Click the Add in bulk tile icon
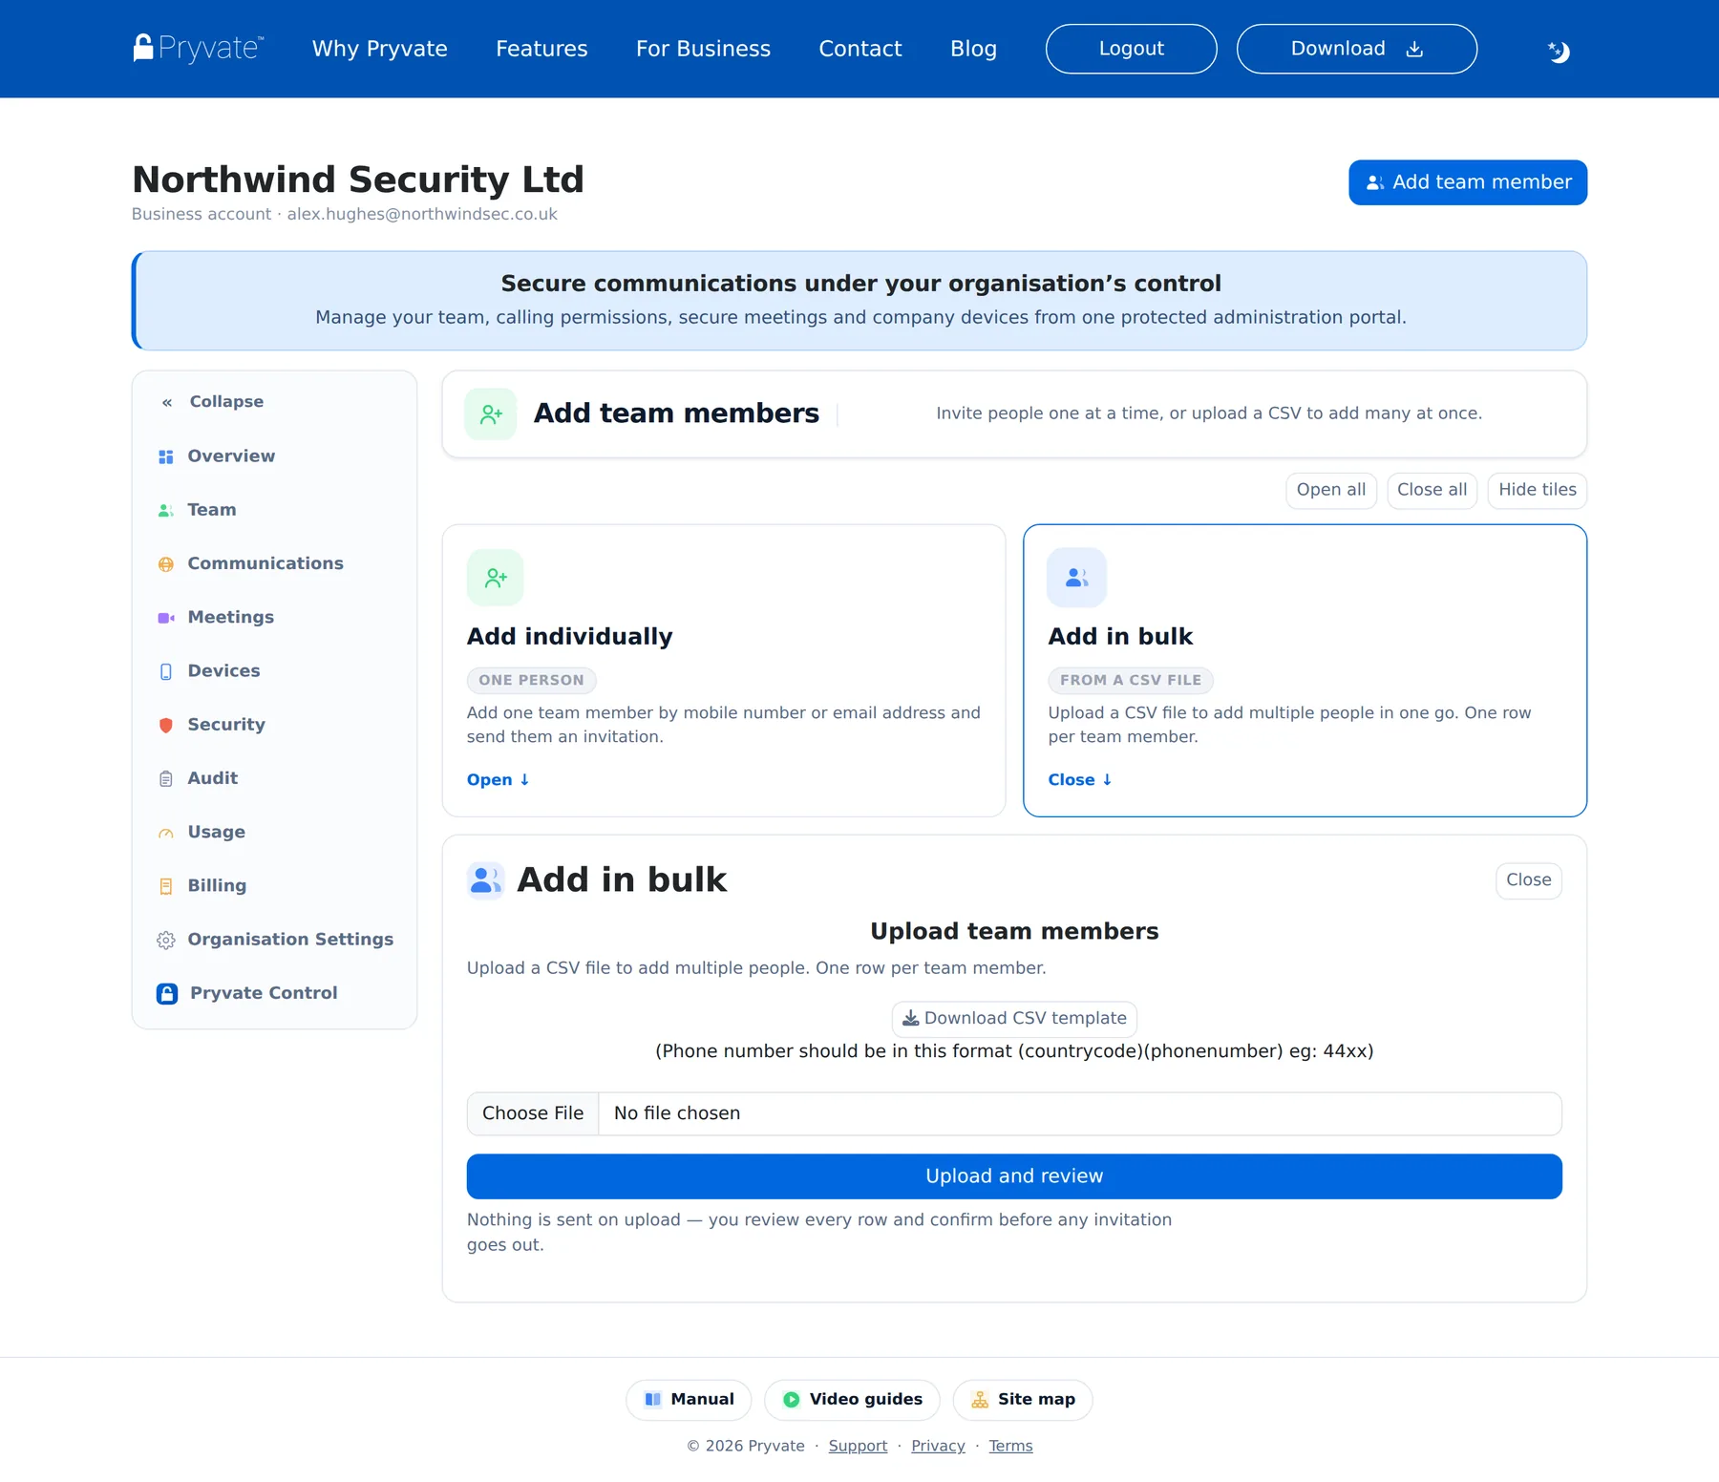1719x1482 pixels. [x=1077, y=577]
